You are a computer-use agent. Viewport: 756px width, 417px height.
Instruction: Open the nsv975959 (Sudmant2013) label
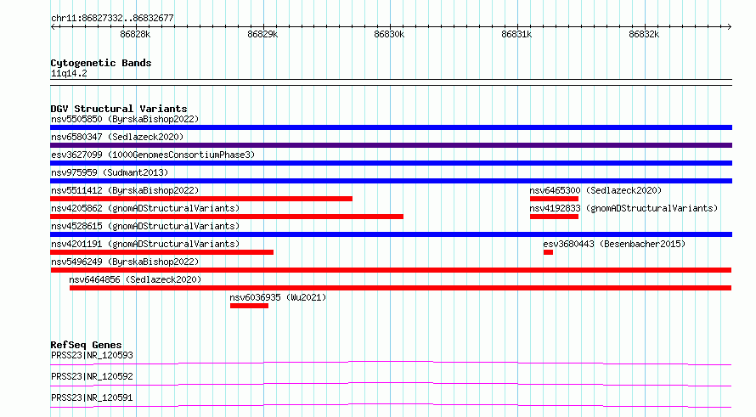coord(110,172)
